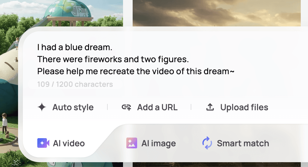Viewport: 308px width, 167px height.
Task: Click the Auto style sparkle icon
Action: pyautogui.click(x=42, y=107)
